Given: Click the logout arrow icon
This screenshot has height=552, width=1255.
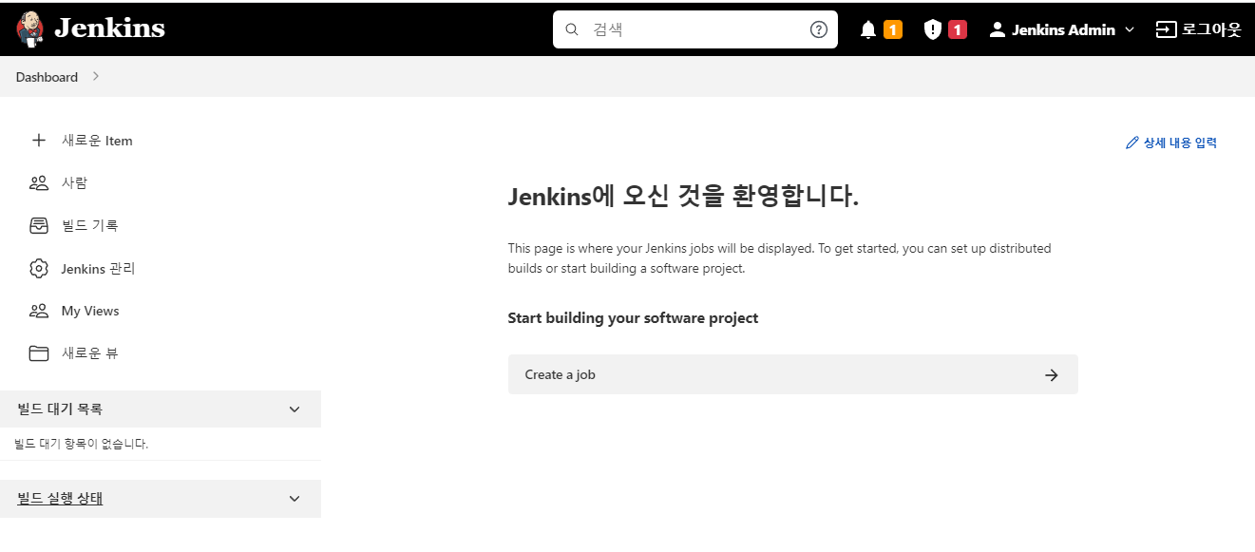Looking at the screenshot, I should click(1166, 29).
